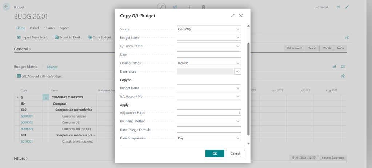Image resolution: width=372 pixels, height=168 pixels.
Task: Open account 6000001 link
Action: [27, 116]
